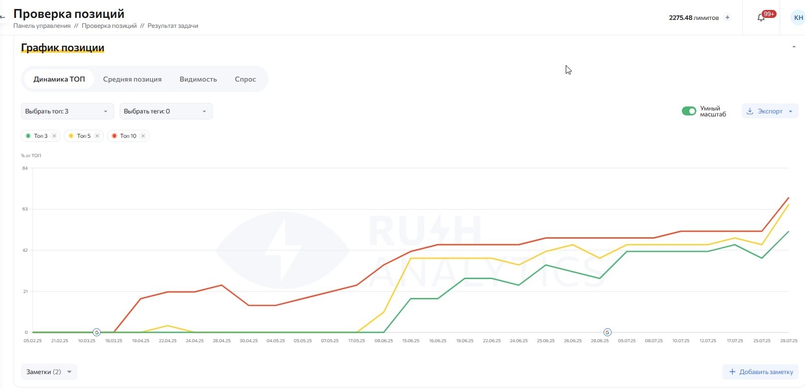The height and width of the screenshot is (388, 805).
Task: Click the 42 value on the Y axis
Action: 25,250
